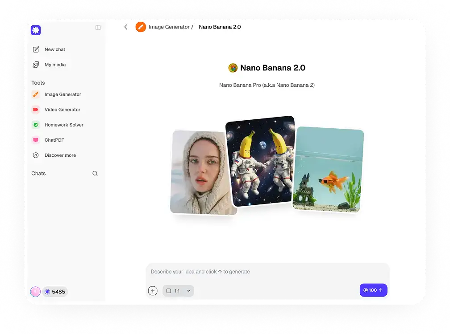
Task: Start a New chat
Action: (54, 49)
